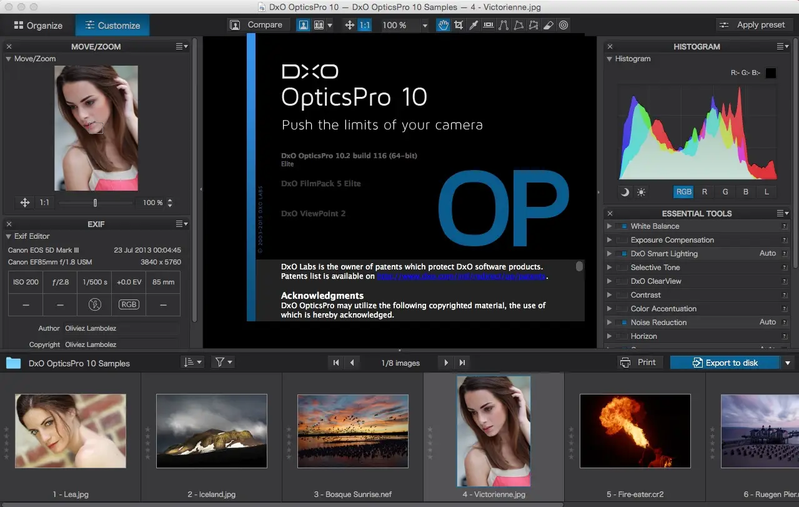The image size is (799, 507).
Task: Pick the white balance eyedropper tool
Action: (474, 25)
